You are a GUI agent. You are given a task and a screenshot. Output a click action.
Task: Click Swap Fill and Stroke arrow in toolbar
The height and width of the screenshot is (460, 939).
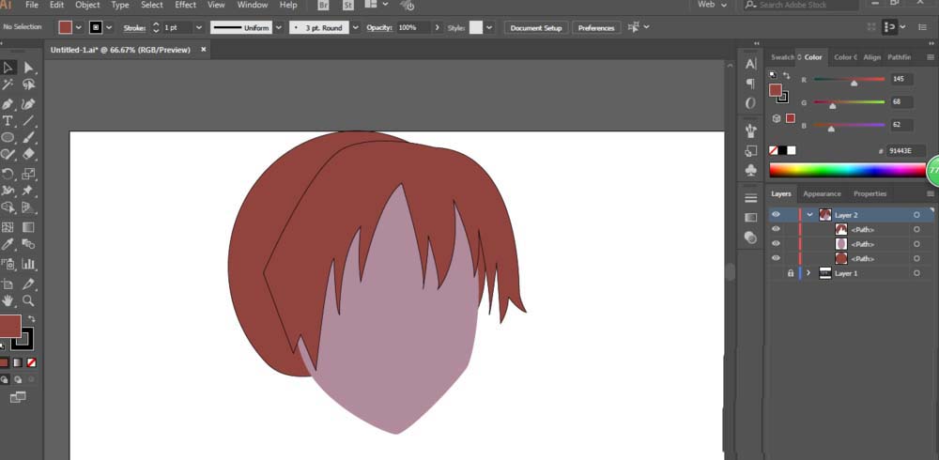point(32,318)
